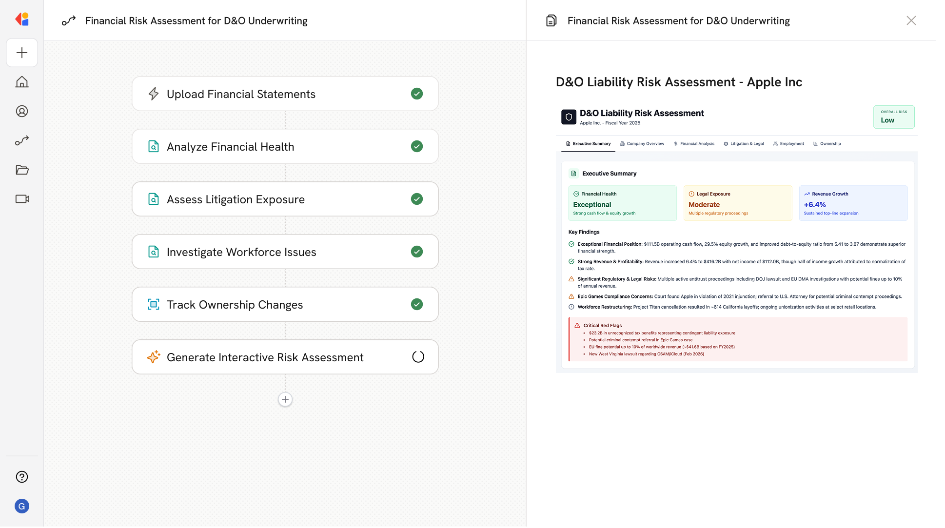
Task: Click the green check on Track Ownership Changes
Action: (416, 304)
